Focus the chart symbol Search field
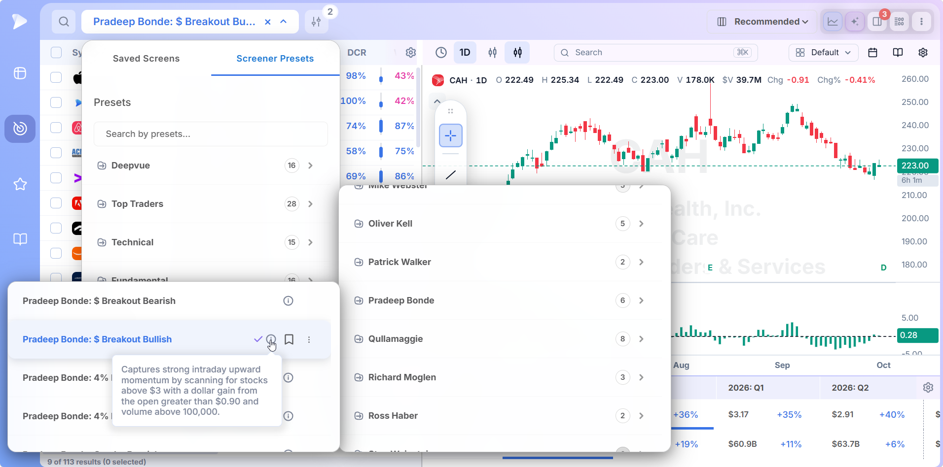The width and height of the screenshot is (943, 467). click(x=655, y=53)
